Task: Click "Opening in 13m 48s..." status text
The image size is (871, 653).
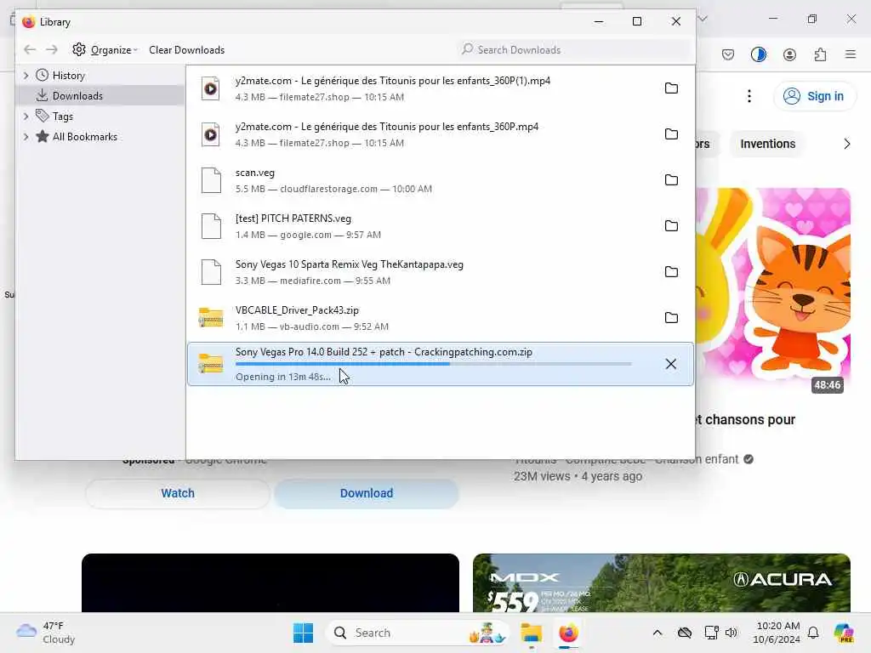Action: coord(282,377)
